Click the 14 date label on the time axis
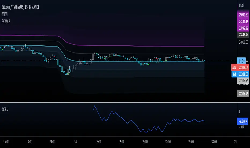The height and width of the screenshot is (148, 250). click(75, 142)
